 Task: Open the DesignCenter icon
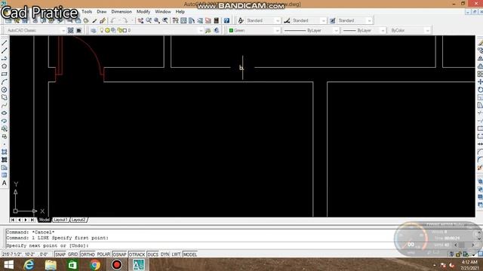[x=183, y=20]
